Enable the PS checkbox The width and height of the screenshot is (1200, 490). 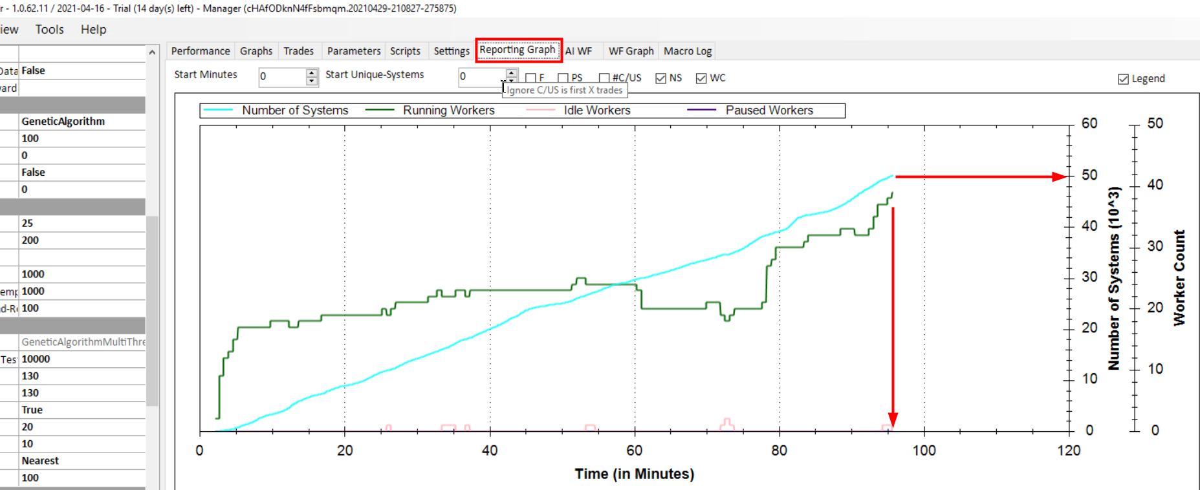tap(563, 78)
